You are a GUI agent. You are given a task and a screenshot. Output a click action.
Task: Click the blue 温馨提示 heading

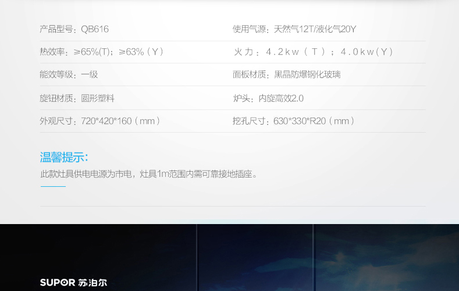click(64, 157)
